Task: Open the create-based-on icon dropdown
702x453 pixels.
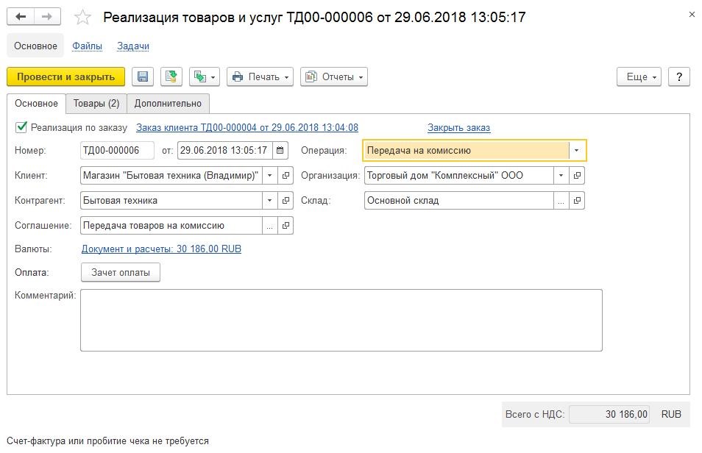Action: 205,76
